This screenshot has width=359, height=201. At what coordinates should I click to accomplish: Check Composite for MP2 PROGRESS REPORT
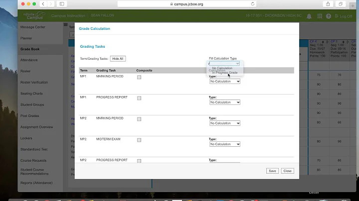(139, 161)
